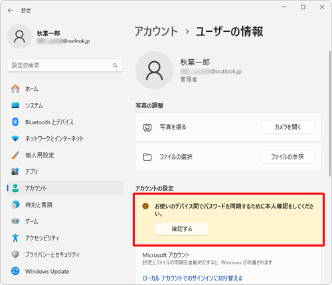This screenshot has width=332, height=285.
Task: Click the アクセシビリティ figure icon
Action: pos(15,238)
